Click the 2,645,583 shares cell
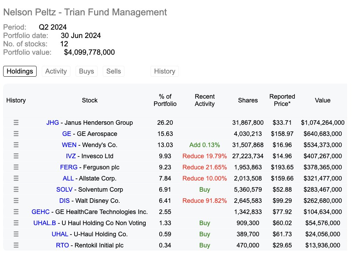352x253 pixels. (248, 201)
